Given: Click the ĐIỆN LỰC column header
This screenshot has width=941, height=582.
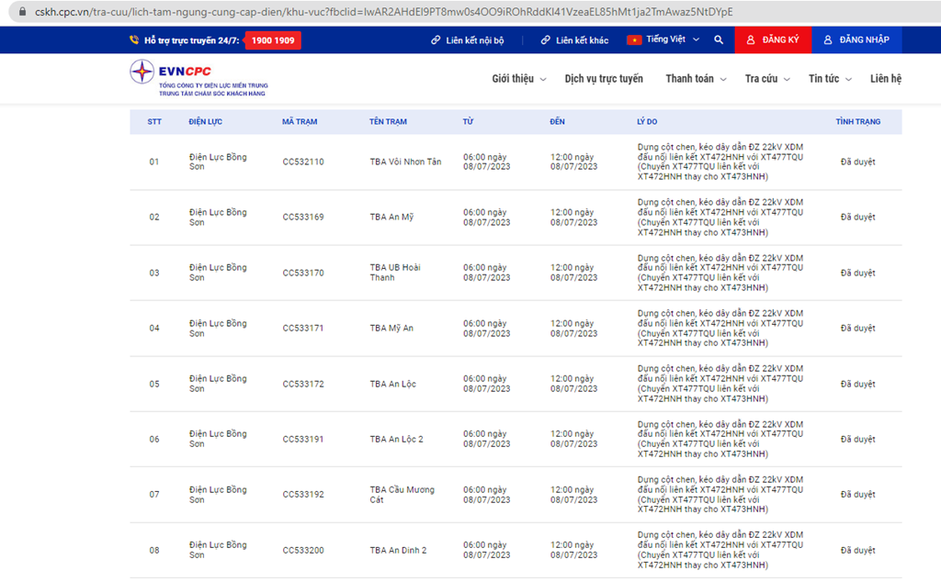Looking at the screenshot, I should pos(205,122).
